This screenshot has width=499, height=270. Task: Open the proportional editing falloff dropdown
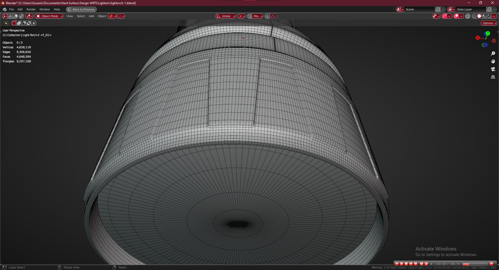click(x=274, y=16)
